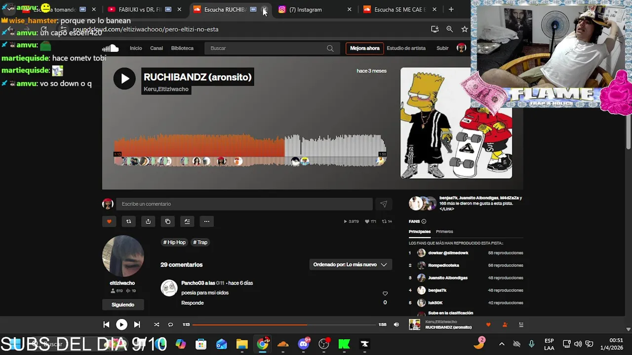
Task: Select the Trap tag
Action: click(x=200, y=242)
